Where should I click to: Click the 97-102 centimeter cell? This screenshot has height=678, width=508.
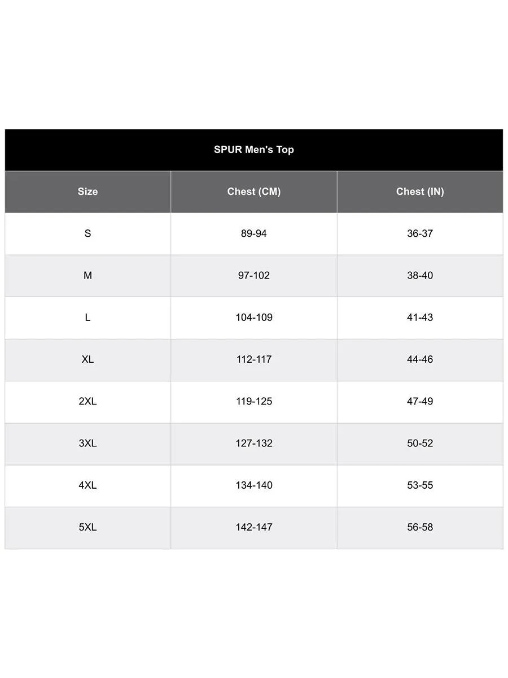point(253,276)
